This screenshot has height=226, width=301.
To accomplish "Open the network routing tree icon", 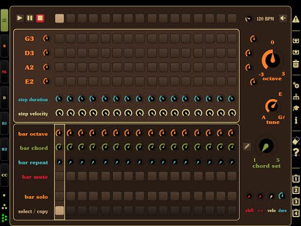I will [296, 97].
